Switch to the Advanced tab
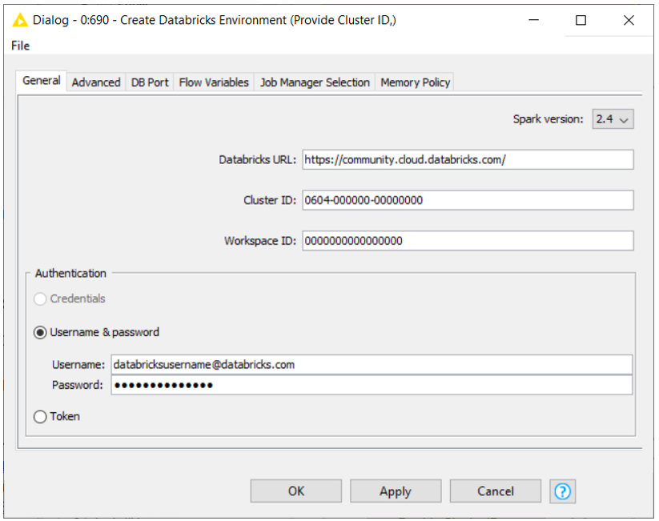 pyautogui.click(x=96, y=82)
